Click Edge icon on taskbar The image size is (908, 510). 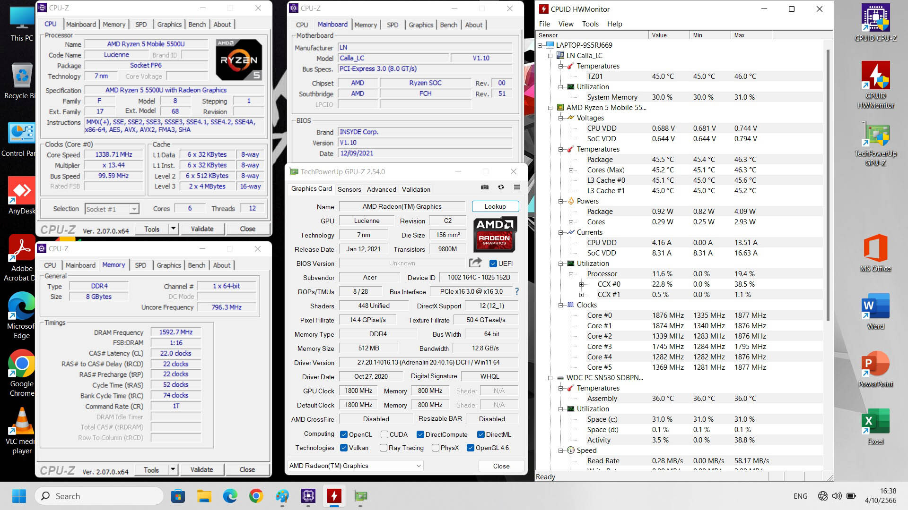pos(230,496)
